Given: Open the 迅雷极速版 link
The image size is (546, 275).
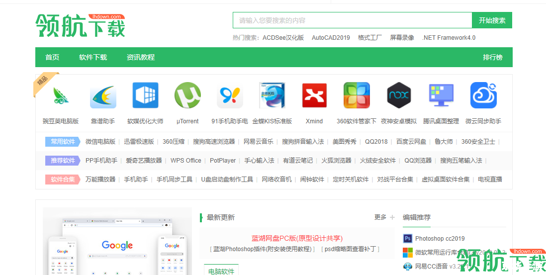Looking at the screenshot, I should 139,142.
